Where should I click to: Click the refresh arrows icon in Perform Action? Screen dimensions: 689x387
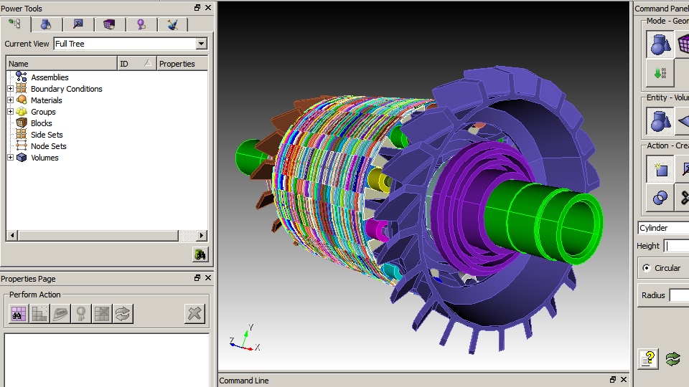pyautogui.click(x=123, y=313)
